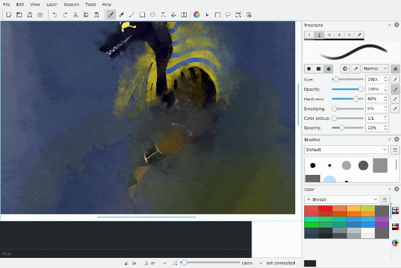Image resolution: width=401 pixels, height=268 pixels.
Task: Open the Default brush set dropdown
Action: 346,149
